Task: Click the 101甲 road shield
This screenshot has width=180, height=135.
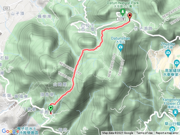Action: 121,19
